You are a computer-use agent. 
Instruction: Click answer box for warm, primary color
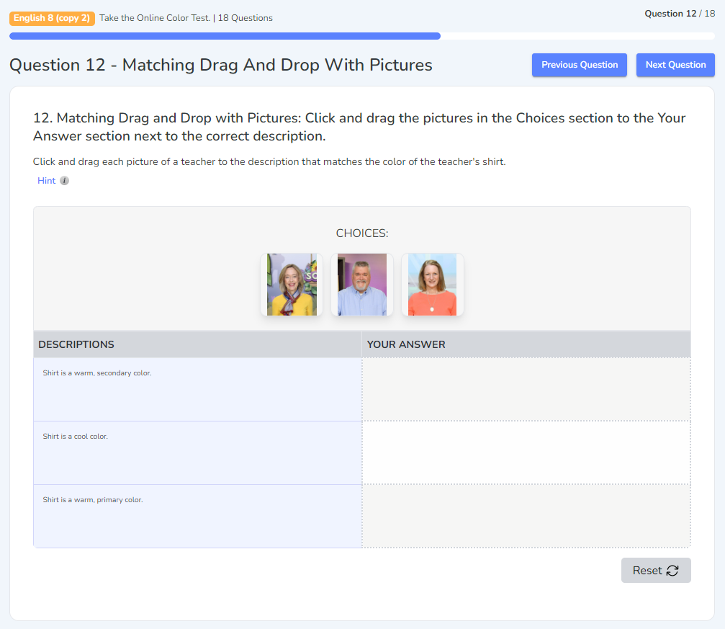pos(526,516)
